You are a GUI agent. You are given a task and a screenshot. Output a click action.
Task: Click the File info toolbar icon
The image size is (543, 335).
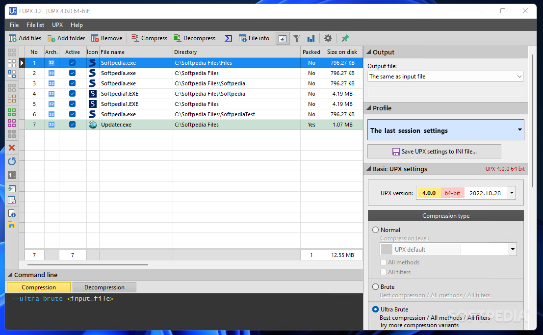(x=242, y=38)
